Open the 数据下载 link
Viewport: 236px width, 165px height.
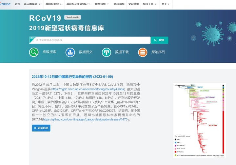pos(122,52)
